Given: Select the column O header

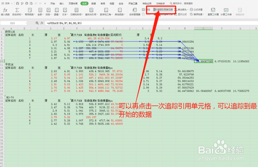Looking at the screenshot, I should [203, 28].
